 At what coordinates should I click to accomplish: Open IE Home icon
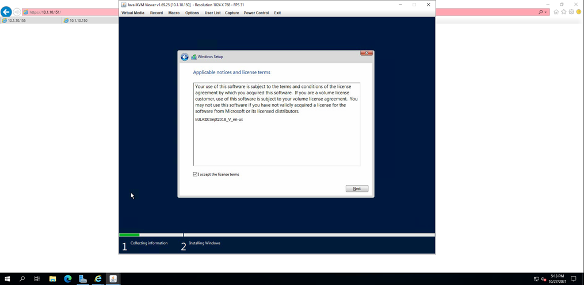[x=556, y=12]
